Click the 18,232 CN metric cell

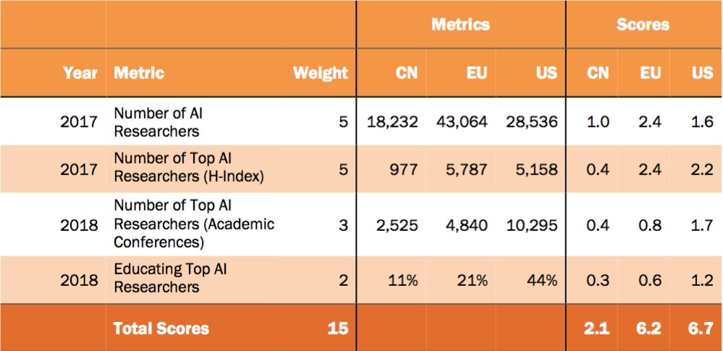point(392,122)
